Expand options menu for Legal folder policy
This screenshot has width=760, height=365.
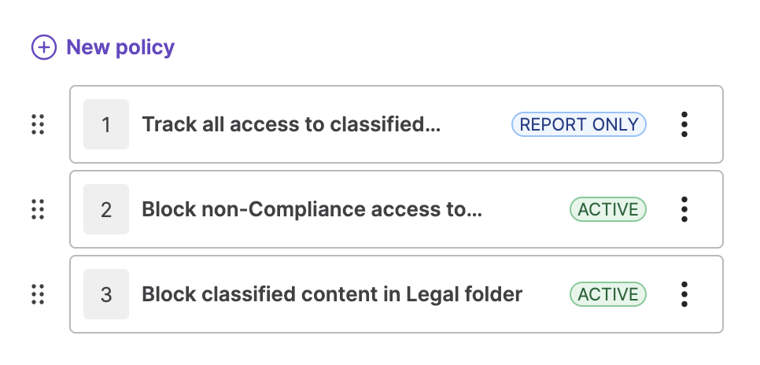pos(684,294)
